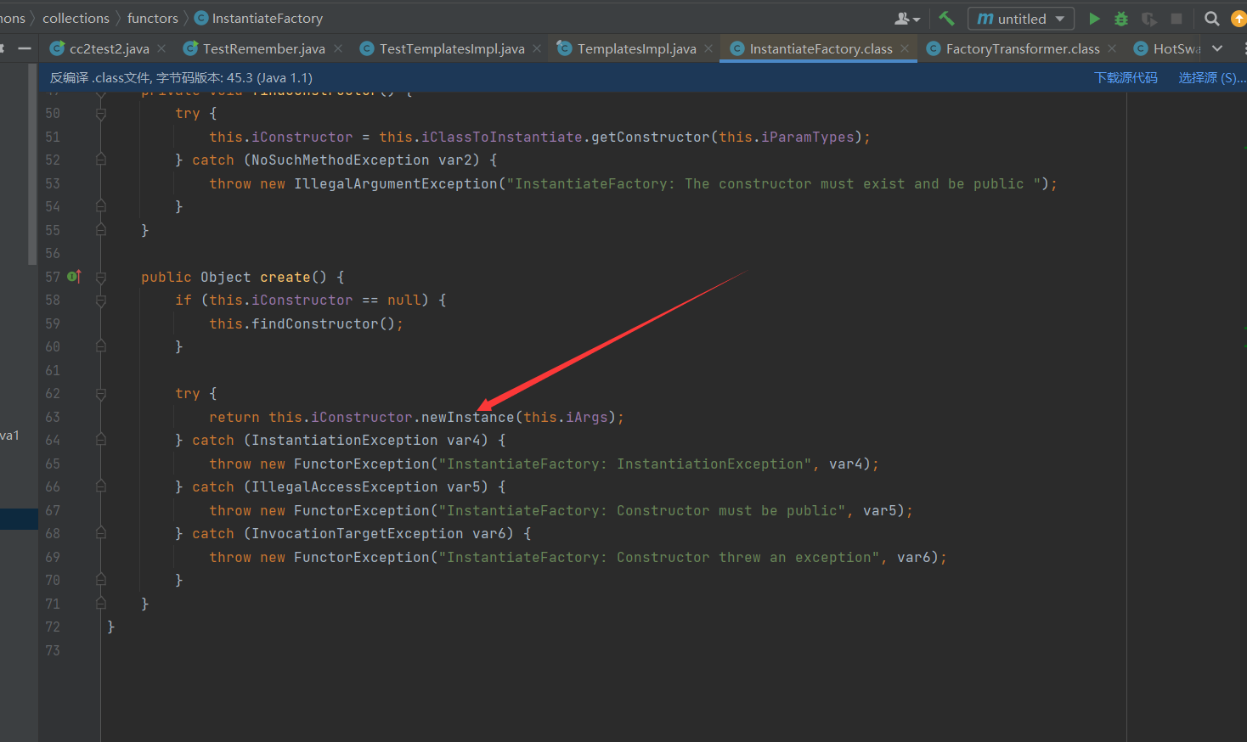Click the stop process square icon

[x=1176, y=19]
